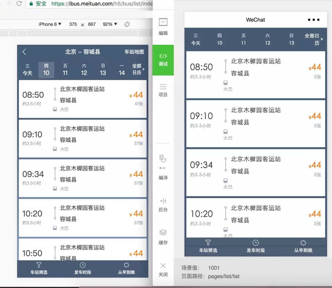The image size is (332, 288).
Task: Open the 项目 (Project) panel icon
Action: click(163, 90)
